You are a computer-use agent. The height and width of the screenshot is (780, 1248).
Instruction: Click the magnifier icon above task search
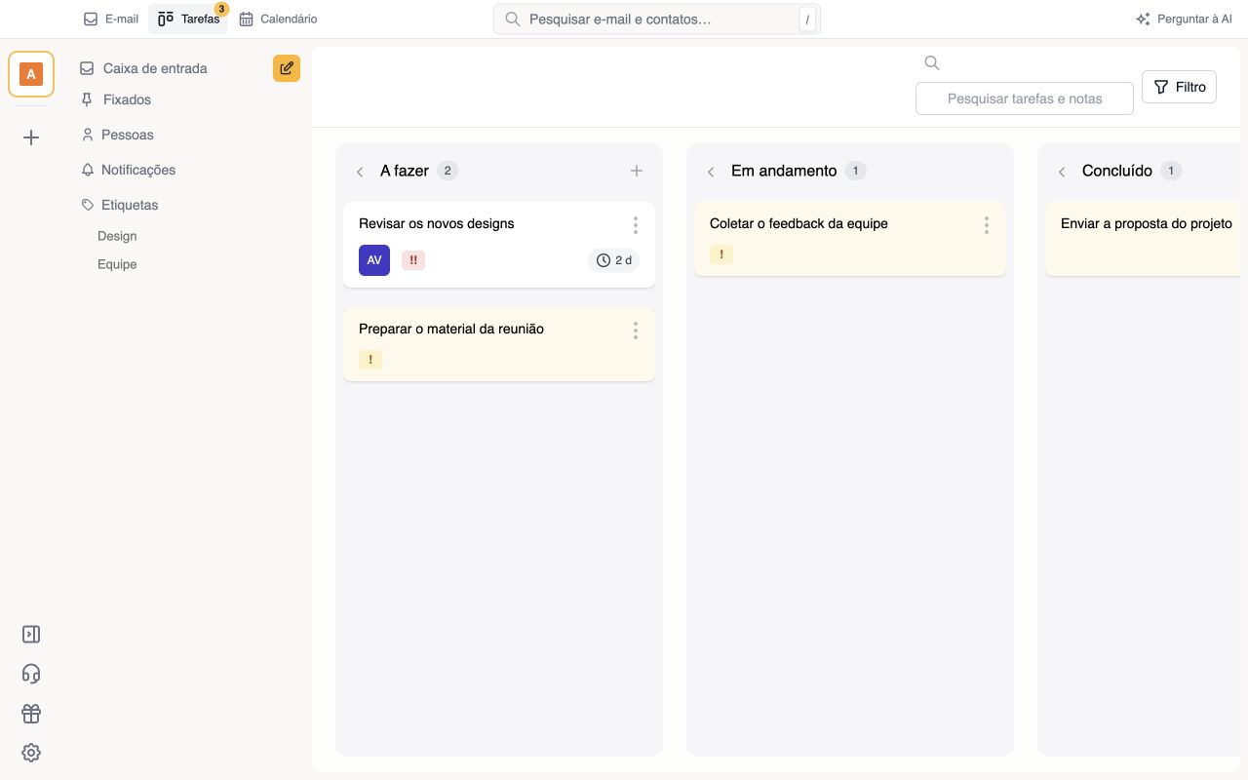pos(932,63)
